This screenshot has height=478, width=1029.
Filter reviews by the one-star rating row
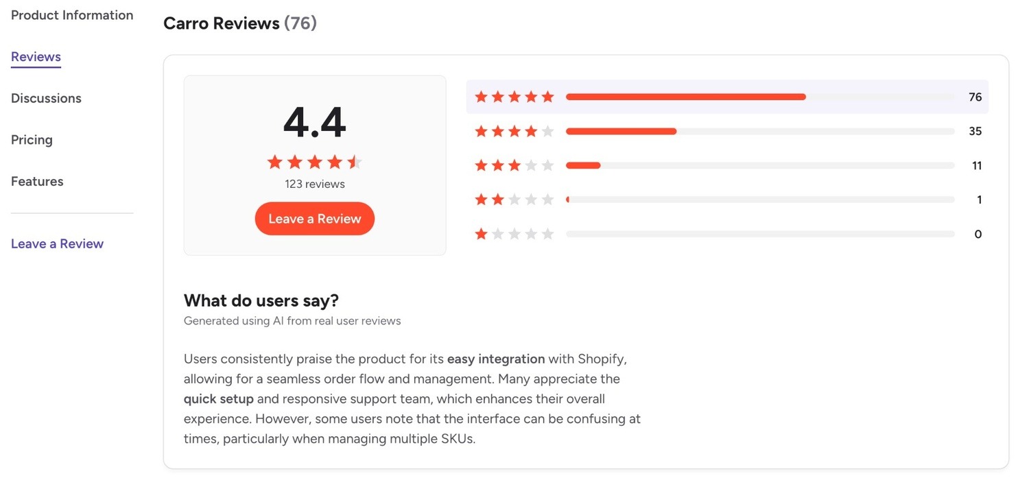click(x=727, y=234)
